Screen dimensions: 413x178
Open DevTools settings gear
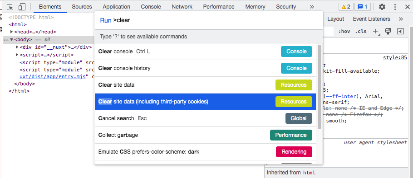pyautogui.click(x=382, y=7)
